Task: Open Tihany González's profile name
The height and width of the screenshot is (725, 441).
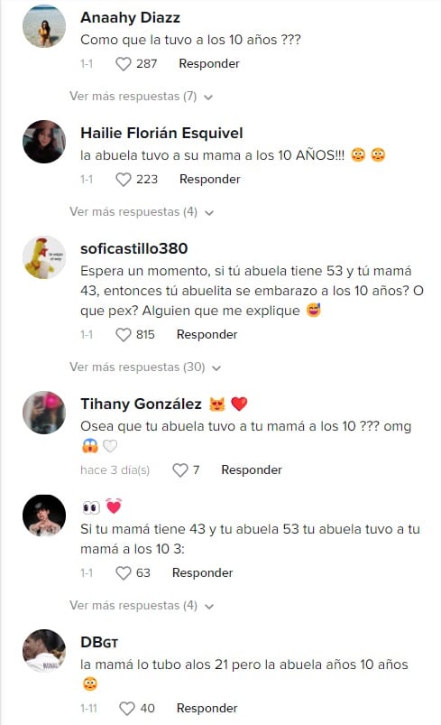Action: click(141, 404)
